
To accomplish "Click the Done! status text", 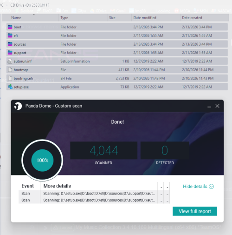I will (117, 122).
